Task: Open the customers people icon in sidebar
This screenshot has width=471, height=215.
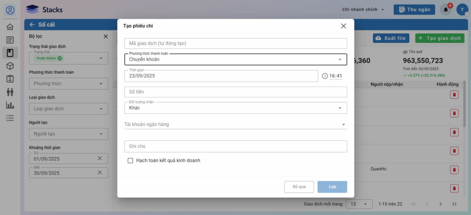Action: (10, 92)
